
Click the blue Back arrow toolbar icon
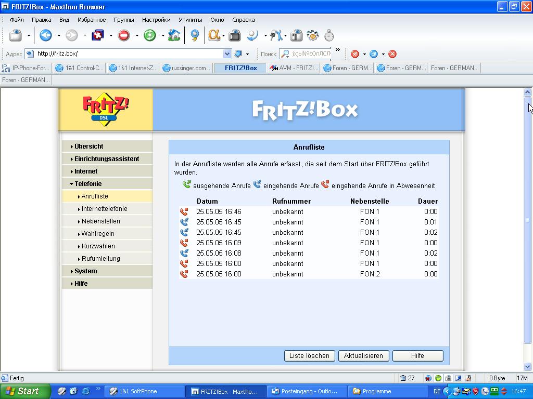click(46, 35)
